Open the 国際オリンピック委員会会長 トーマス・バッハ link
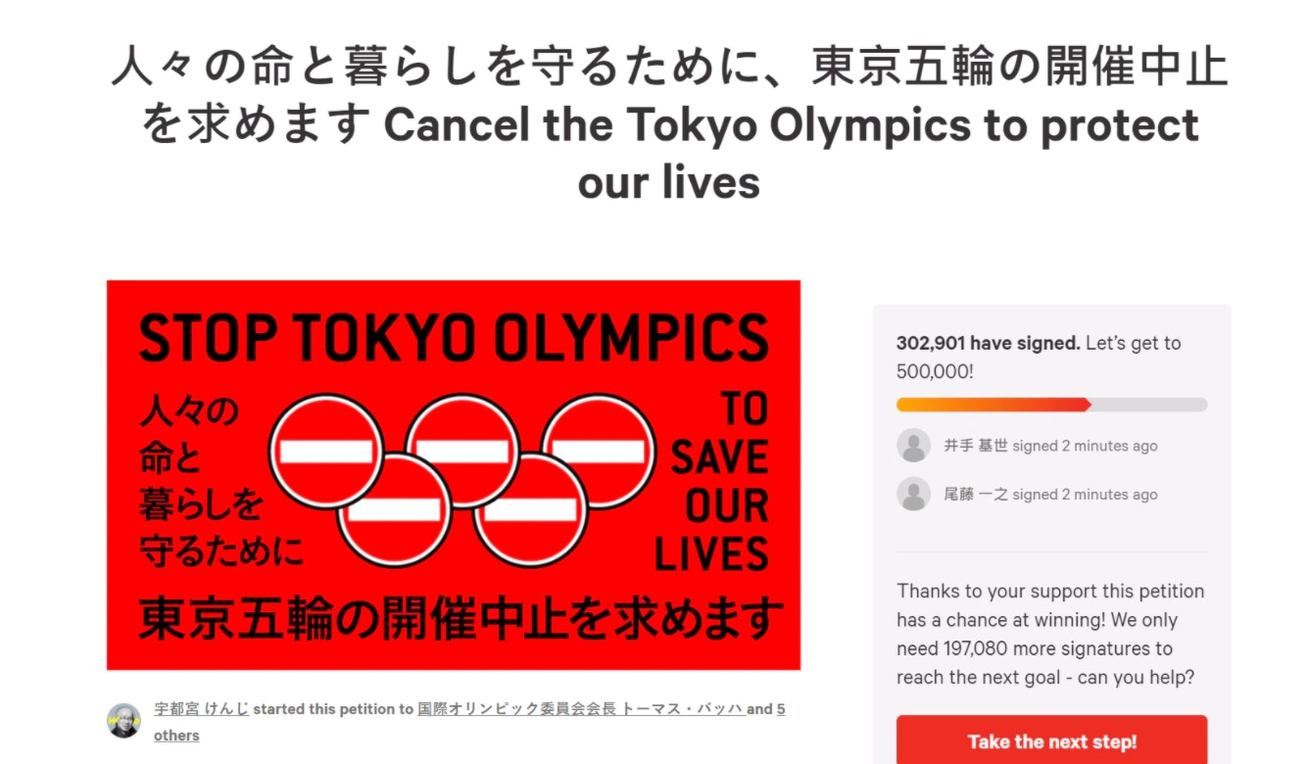The width and height of the screenshot is (1307, 764). point(580,709)
